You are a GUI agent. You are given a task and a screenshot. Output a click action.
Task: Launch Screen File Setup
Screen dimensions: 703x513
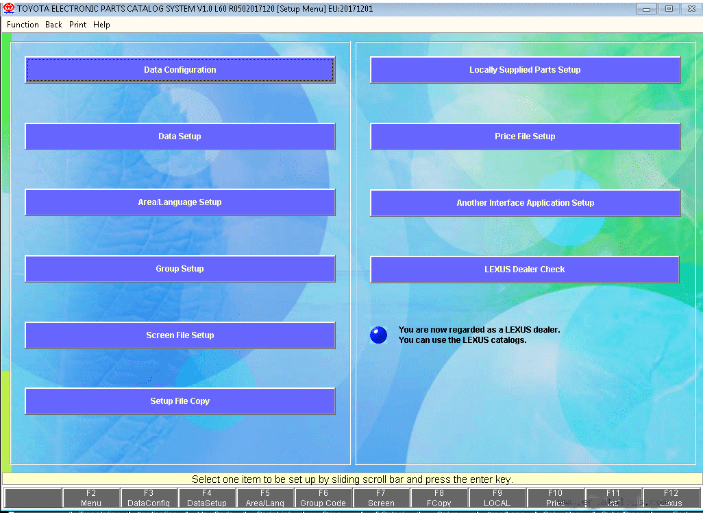[180, 335]
